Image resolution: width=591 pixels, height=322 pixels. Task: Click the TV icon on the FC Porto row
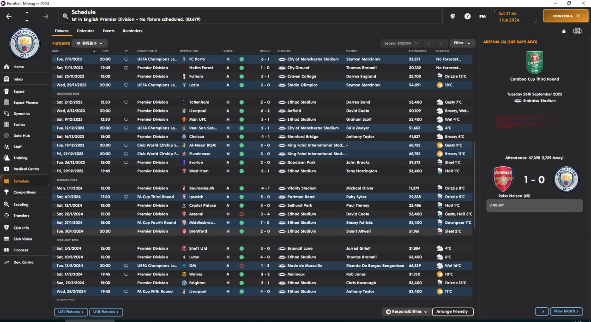(126, 59)
